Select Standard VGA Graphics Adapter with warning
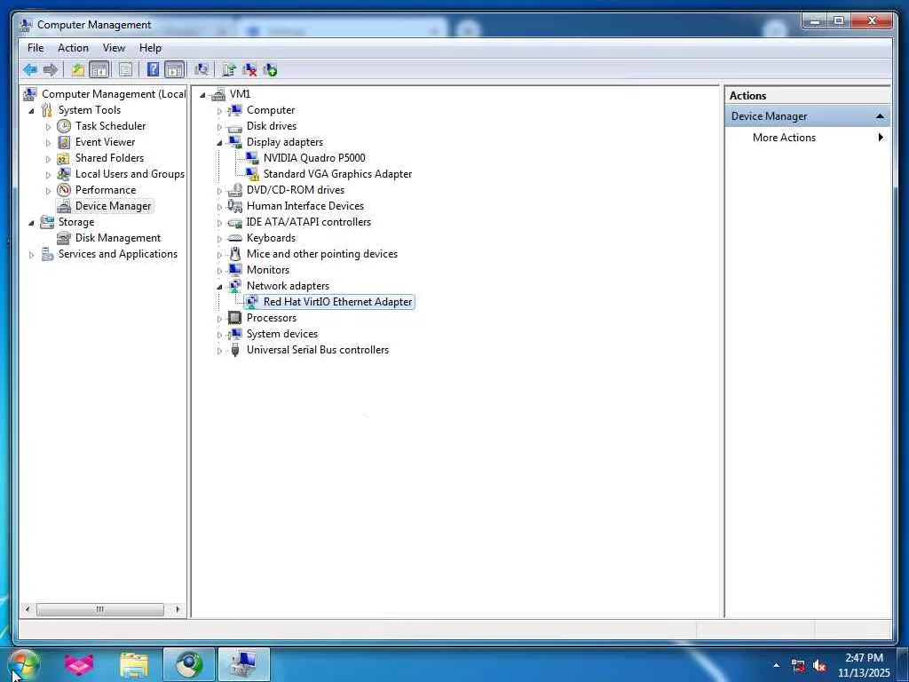 337,174
